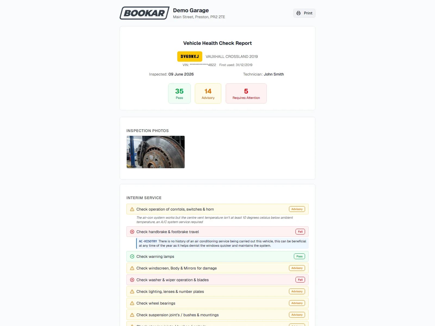Click the Print button

304,13
